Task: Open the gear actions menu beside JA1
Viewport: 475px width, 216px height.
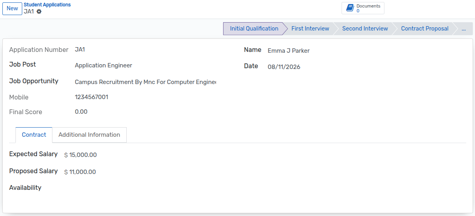Action: tap(39, 12)
